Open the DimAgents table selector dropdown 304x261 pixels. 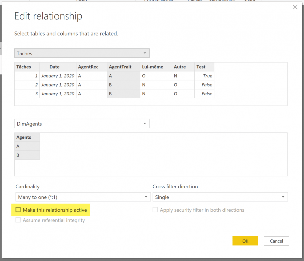tap(145, 123)
